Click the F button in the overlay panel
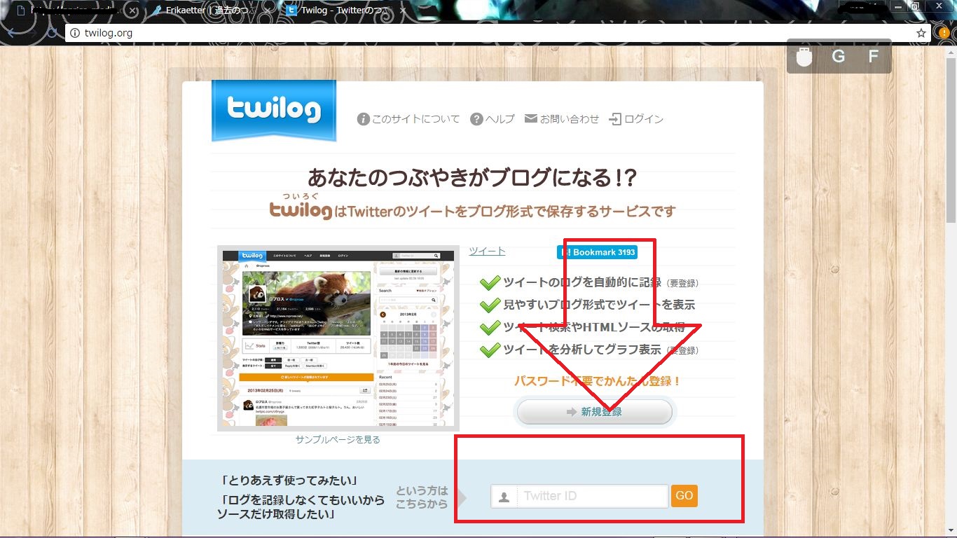 [873, 57]
